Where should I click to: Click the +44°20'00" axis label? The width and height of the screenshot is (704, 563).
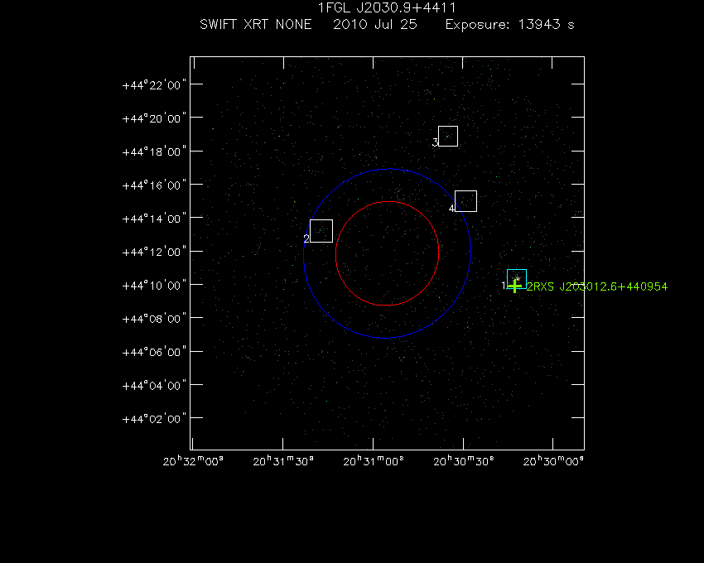tap(154, 118)
